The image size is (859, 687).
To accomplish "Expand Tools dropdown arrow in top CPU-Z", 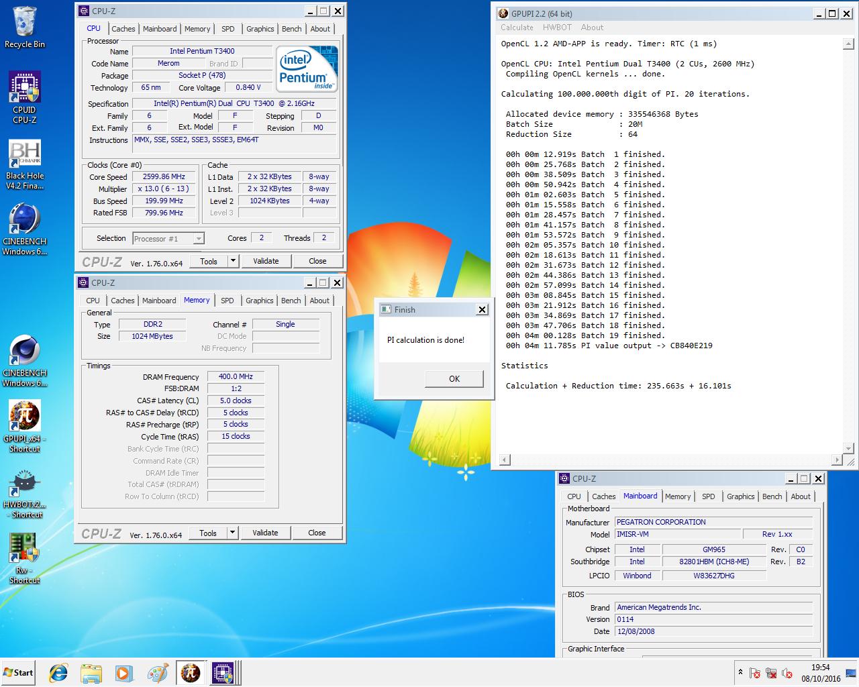I will click(233, 261).
